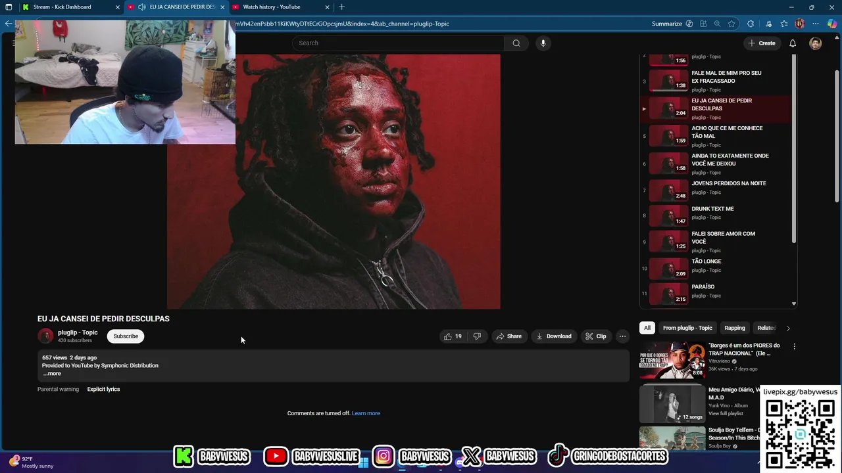Click the playlist panel scrollbar
The height and width of the screenshot is (473, 842).
tap(794, 148)
